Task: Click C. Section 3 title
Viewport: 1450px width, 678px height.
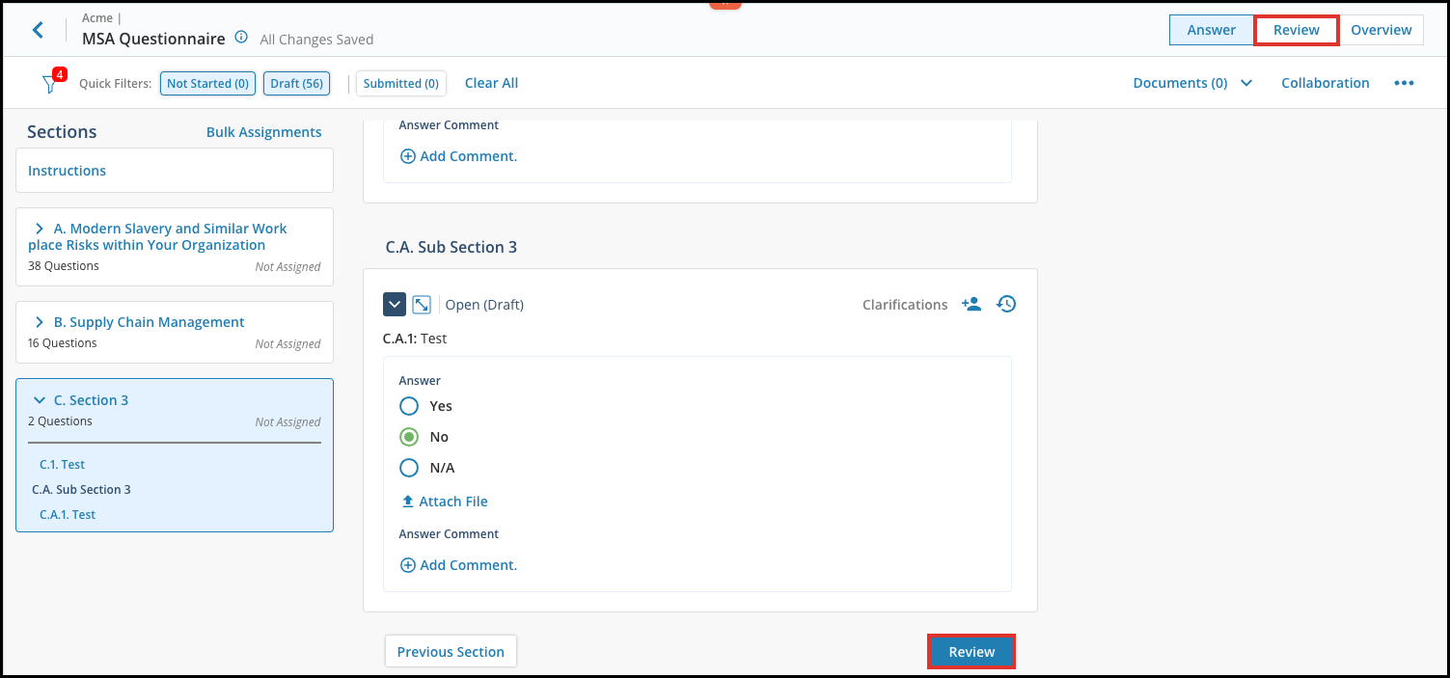Action: 91,400
